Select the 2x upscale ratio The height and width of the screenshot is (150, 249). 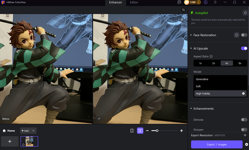(x=214, y=63)
